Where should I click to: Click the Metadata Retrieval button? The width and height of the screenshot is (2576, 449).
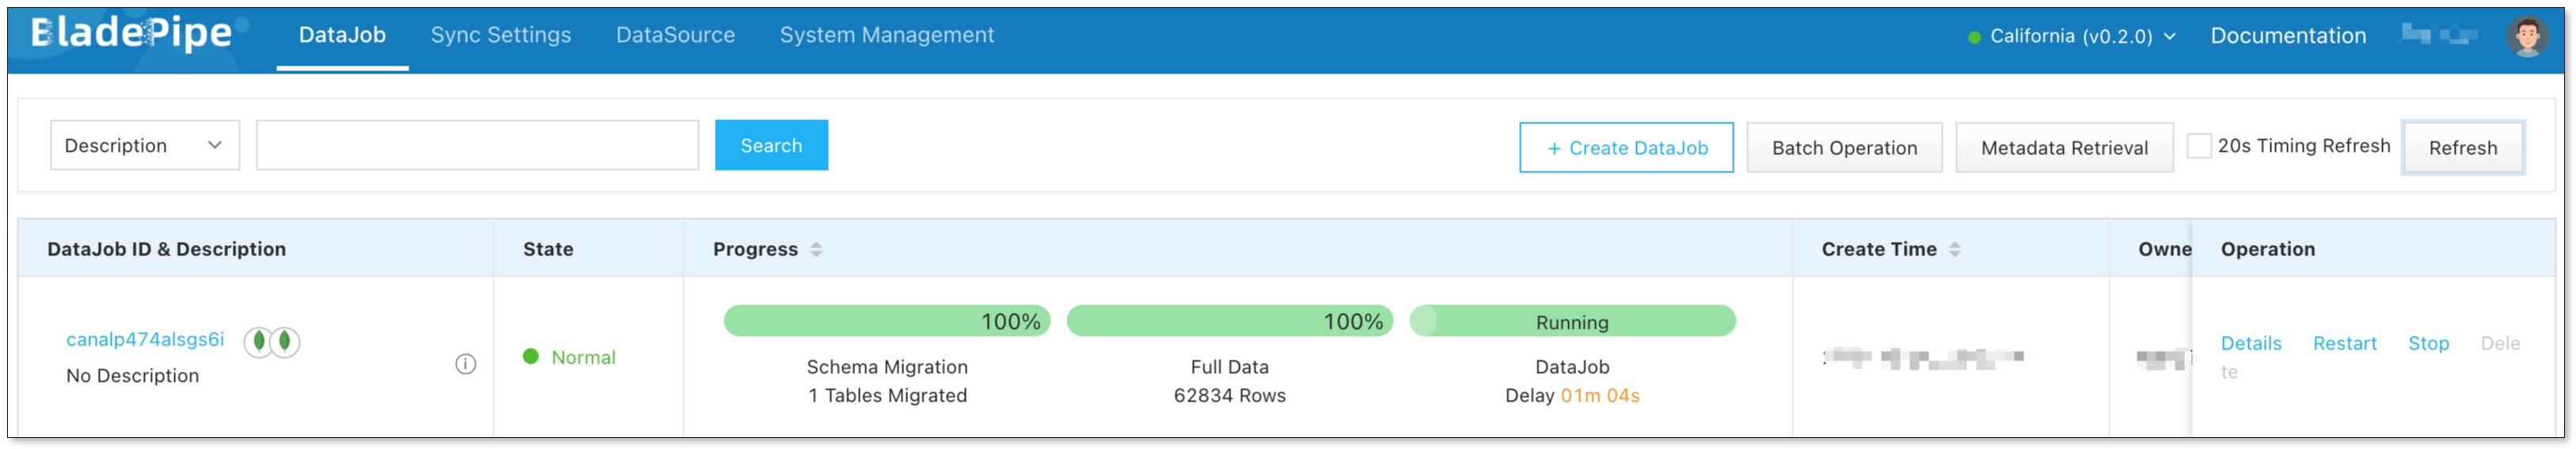(x=2064, y=148)
